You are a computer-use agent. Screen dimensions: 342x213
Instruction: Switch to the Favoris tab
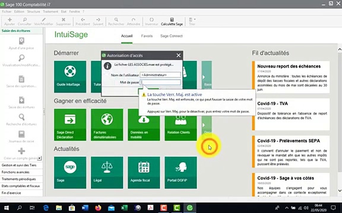click(147, 36)
